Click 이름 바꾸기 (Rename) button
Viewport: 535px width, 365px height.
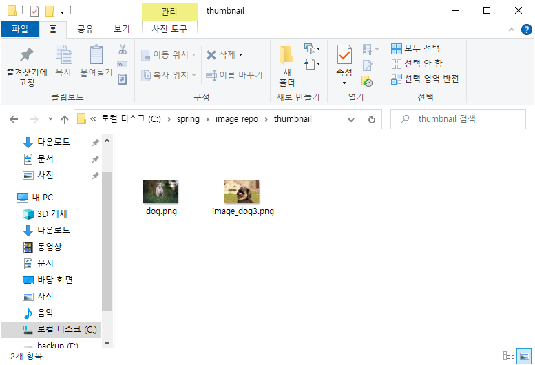point(234,75)
